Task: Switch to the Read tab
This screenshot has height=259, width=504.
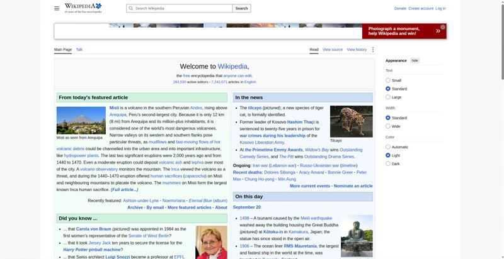Action: [x=314, y=50]
